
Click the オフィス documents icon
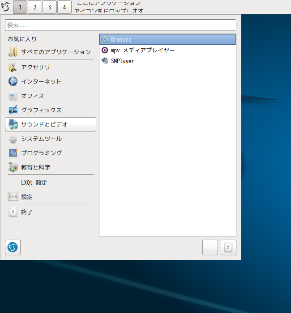[13, 96]
